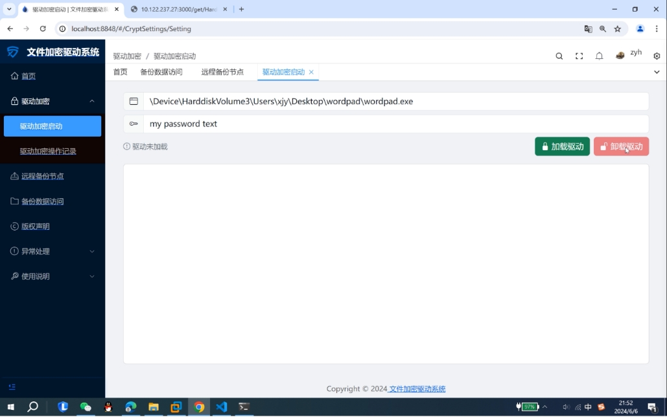Click the search icon in the header
The image size is (667, 417).
(x=559, y=56)
